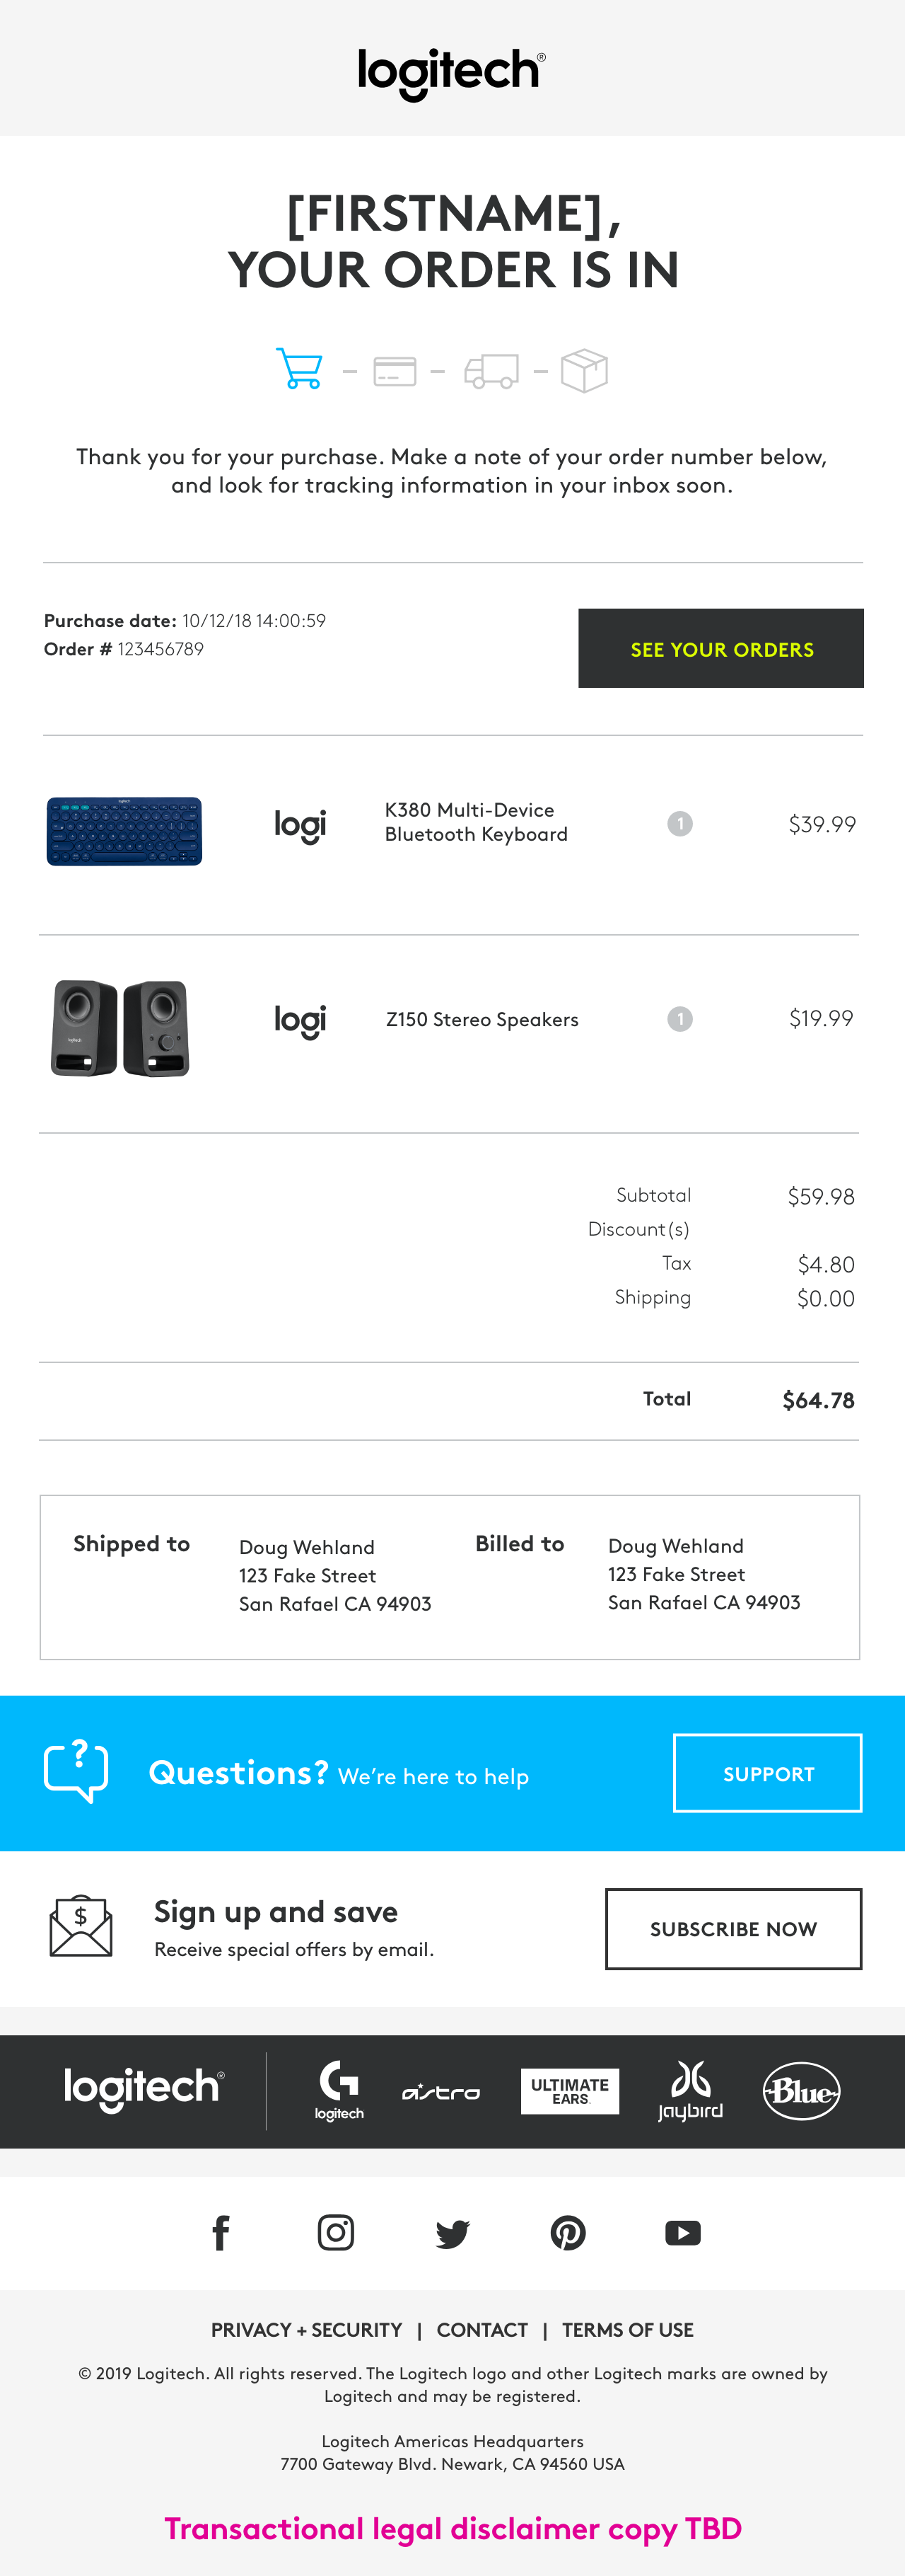This screenshot has width=905, height=2576.
Task: Open the Instagram icon link
Action: pos(336,2232)
